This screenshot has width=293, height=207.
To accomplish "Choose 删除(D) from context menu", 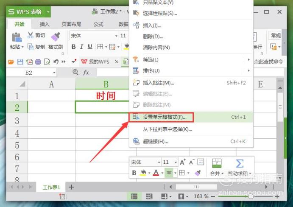I will (191, 36).
